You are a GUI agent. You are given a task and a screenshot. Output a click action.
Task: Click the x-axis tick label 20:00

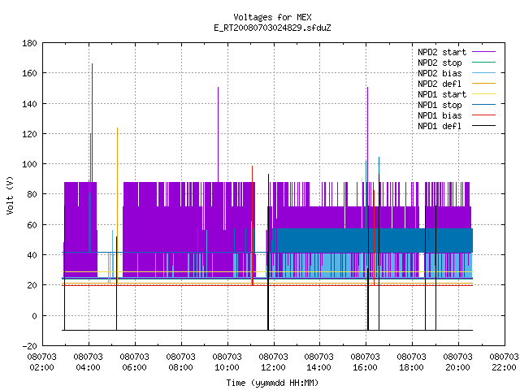[457, 367]
